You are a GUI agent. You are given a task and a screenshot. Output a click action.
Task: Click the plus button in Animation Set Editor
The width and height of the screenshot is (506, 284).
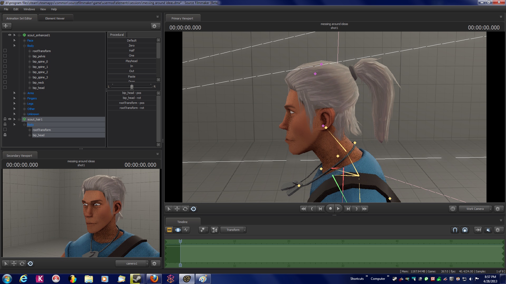tap(6, 26)
